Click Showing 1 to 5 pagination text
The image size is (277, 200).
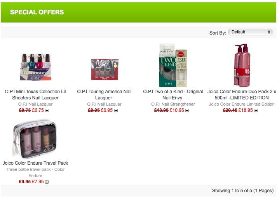click(x=243, y=191)
